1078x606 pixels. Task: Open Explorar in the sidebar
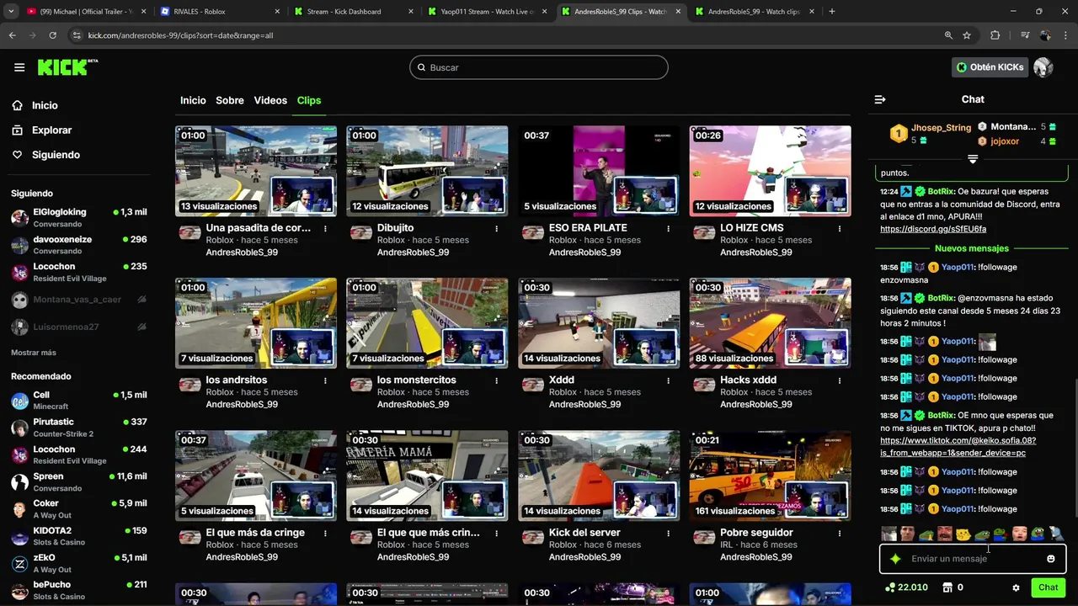click(x=51, y=130)
